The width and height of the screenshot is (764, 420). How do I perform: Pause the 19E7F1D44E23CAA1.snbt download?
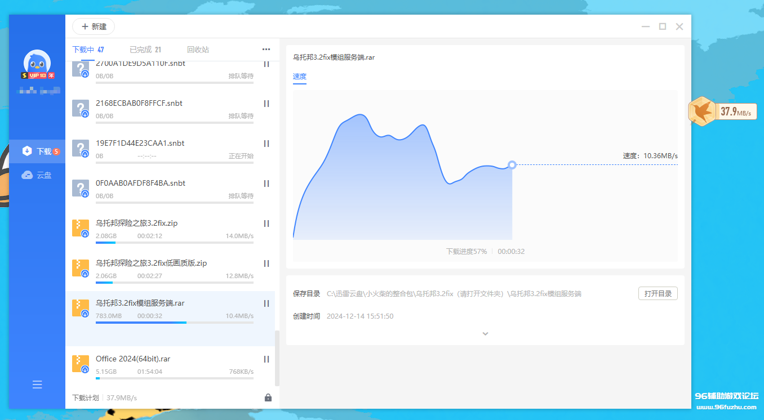[x=266, y=144]
